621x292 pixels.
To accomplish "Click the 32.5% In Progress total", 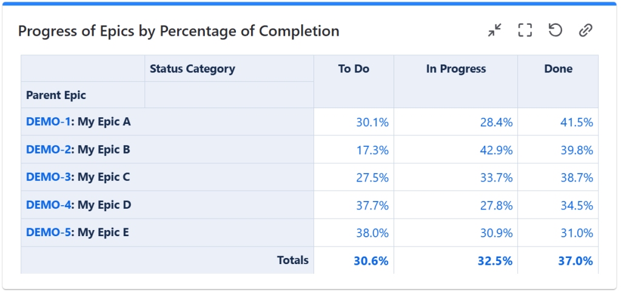I will [494, 261].
